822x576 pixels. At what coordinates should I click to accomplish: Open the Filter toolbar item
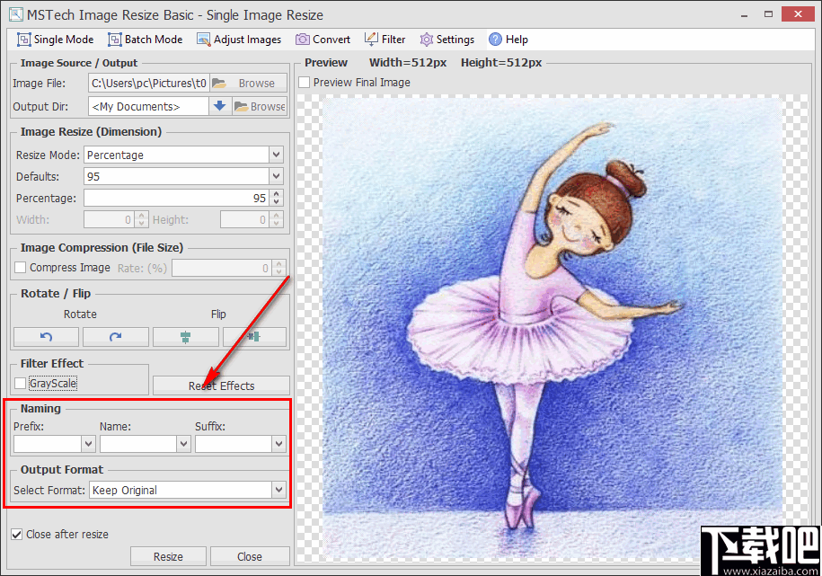[x=384, y=40]
